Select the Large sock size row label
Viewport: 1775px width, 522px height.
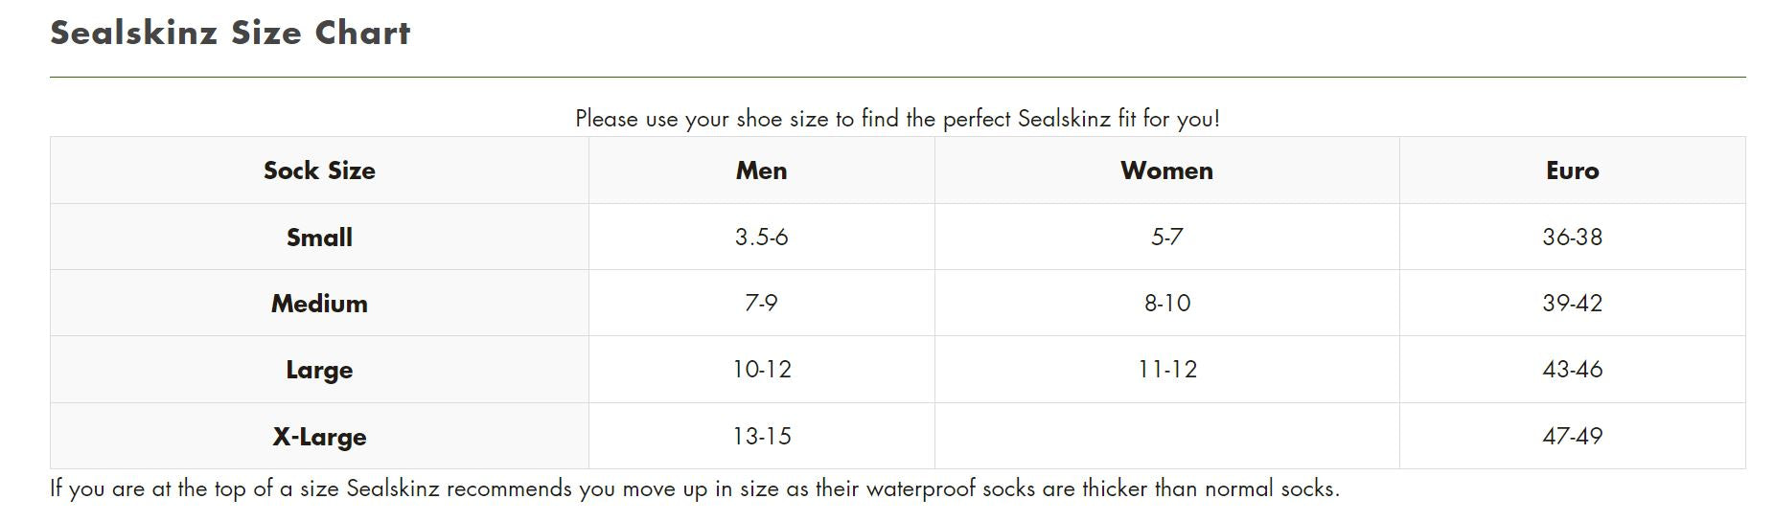pos(319,370)
